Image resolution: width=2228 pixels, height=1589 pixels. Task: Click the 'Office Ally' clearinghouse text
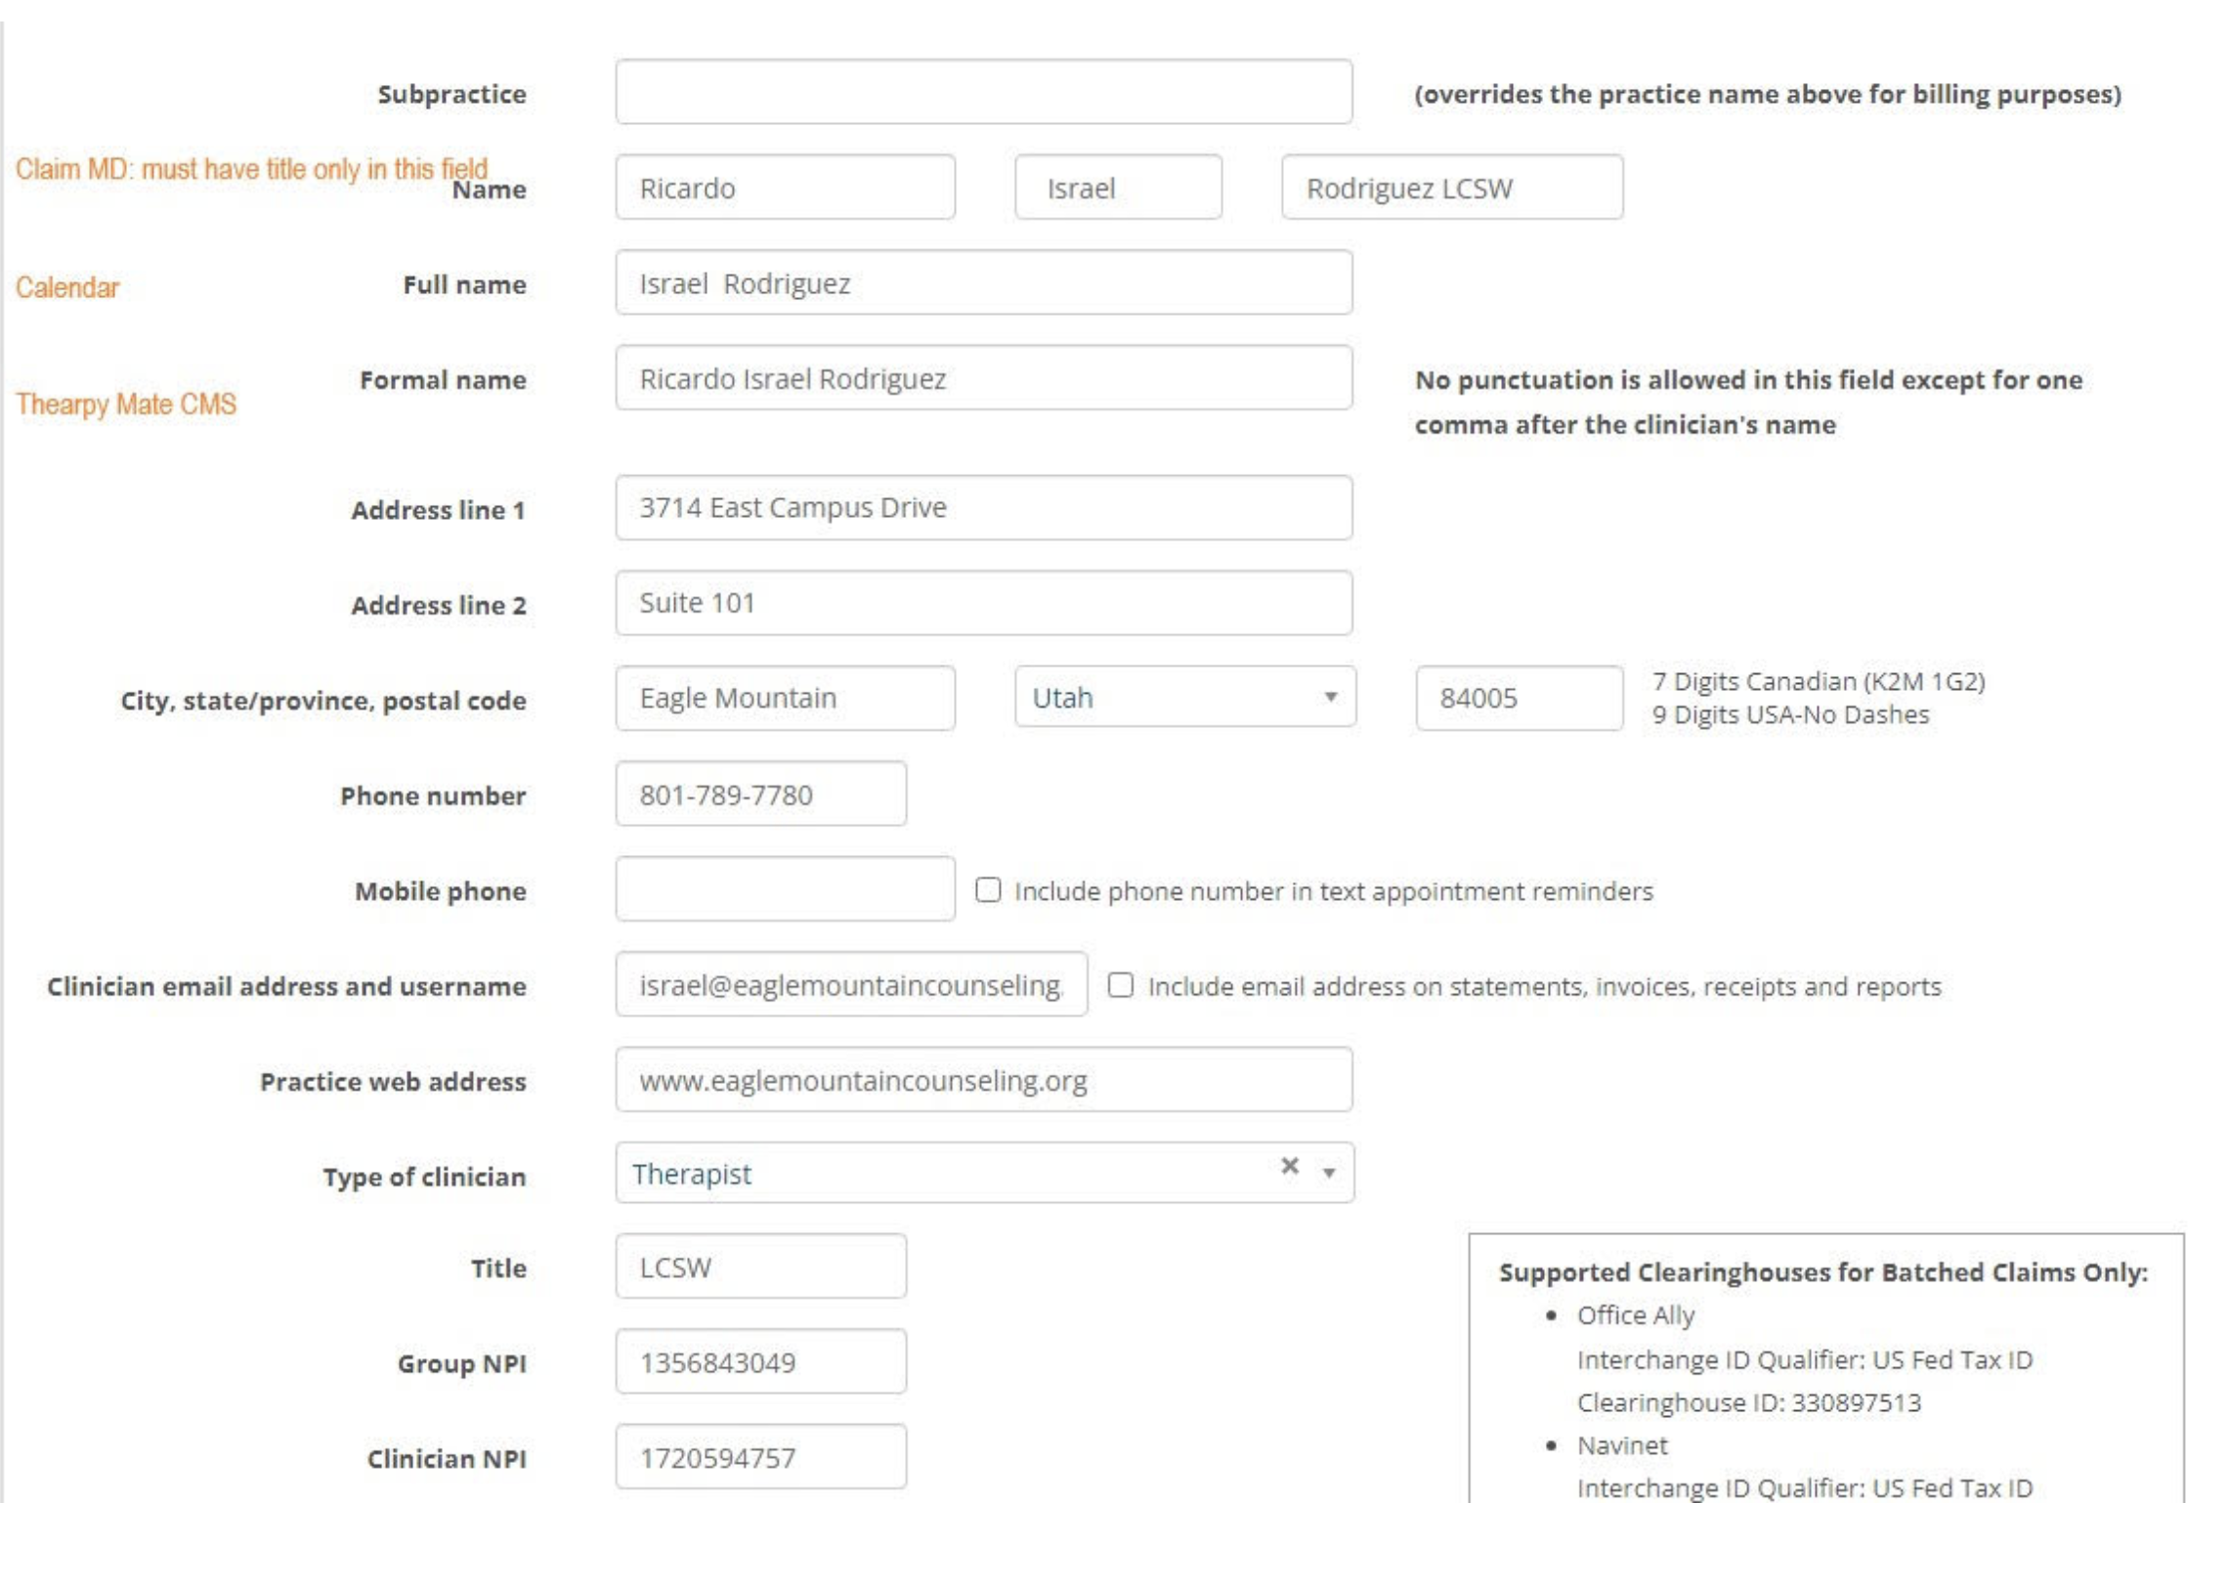pyautogui.click(x=1635, y=1316)
